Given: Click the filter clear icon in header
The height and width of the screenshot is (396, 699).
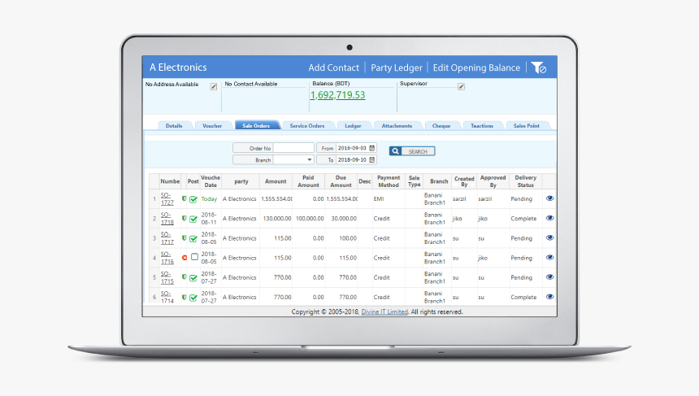Looking at the screenshot, I should 539,67.
